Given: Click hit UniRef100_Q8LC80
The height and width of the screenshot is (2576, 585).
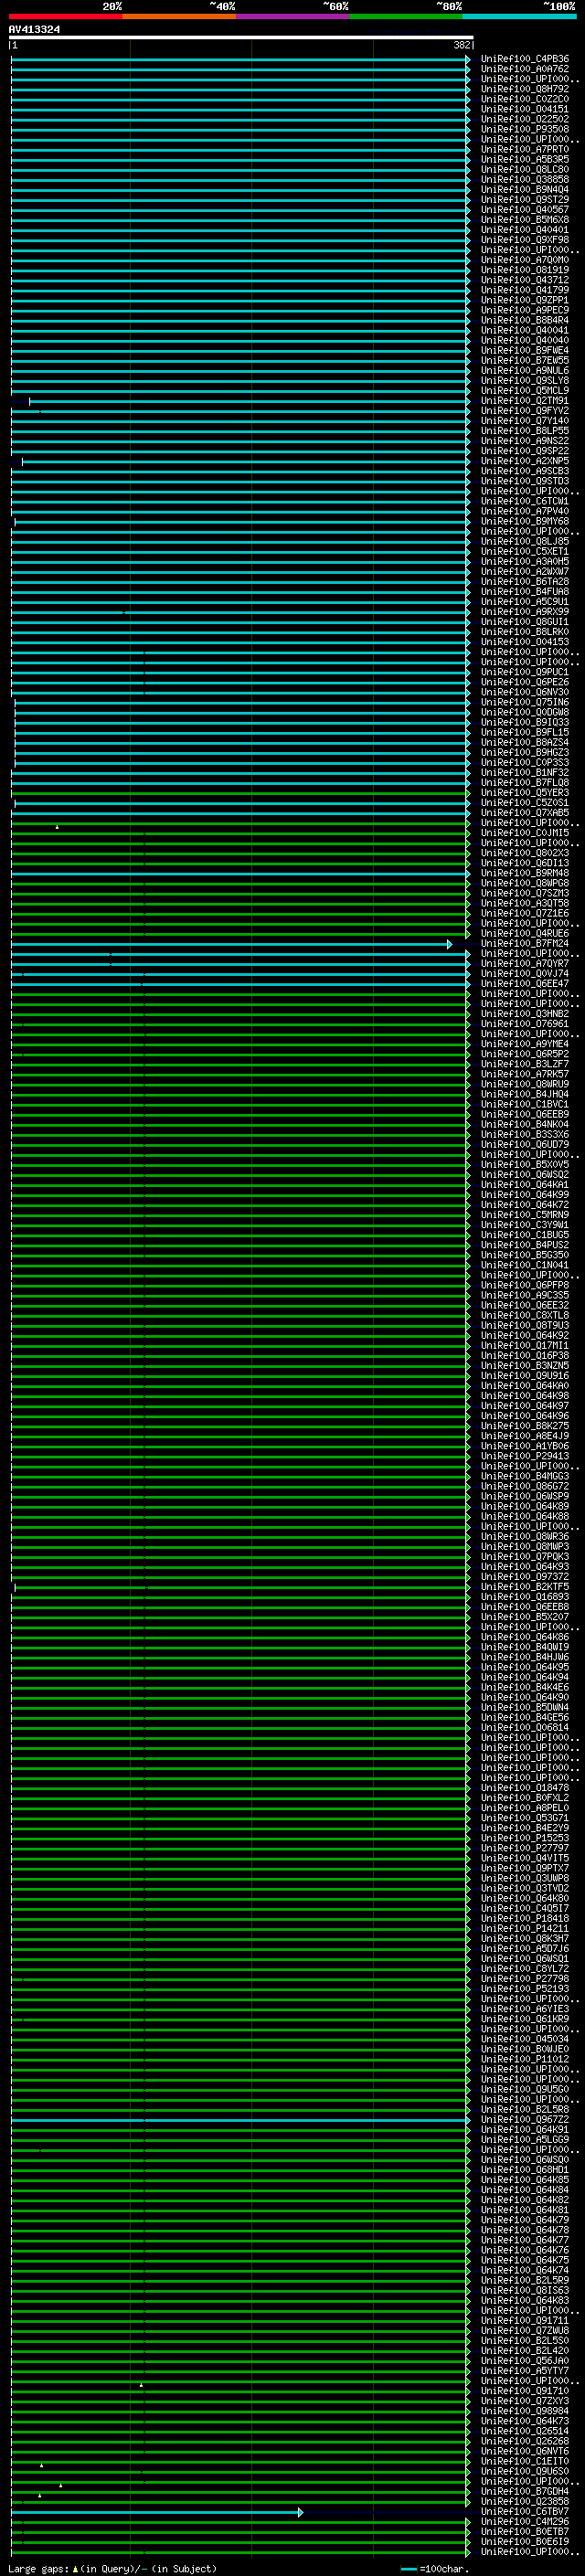Looking at the screenshot, I should pyautogui.click(x=524, y=169).
